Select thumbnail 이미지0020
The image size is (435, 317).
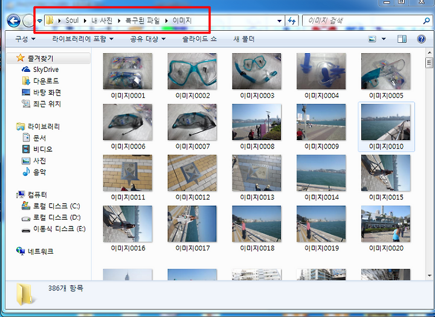[x=385, y=223]
